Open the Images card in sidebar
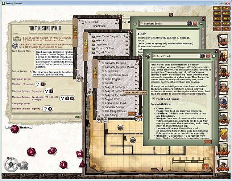Screen dimensions: 232x181 (223, 57)
